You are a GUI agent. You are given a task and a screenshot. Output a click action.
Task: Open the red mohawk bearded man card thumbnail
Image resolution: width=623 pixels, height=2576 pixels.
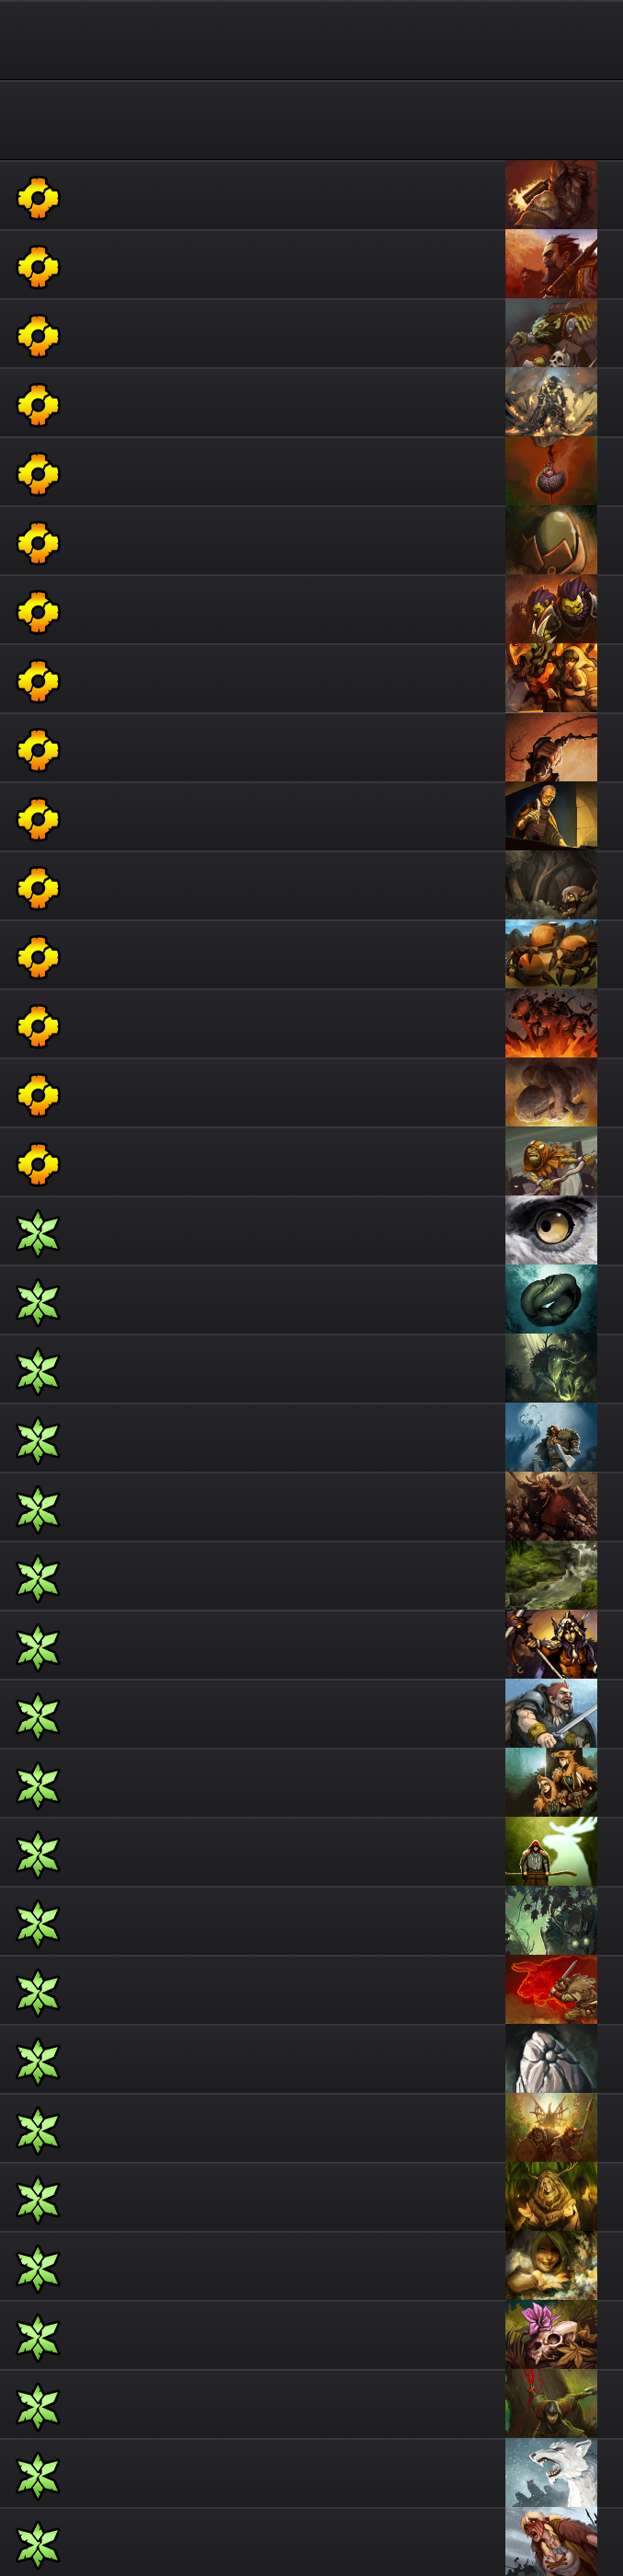click(x=551, y=264)
